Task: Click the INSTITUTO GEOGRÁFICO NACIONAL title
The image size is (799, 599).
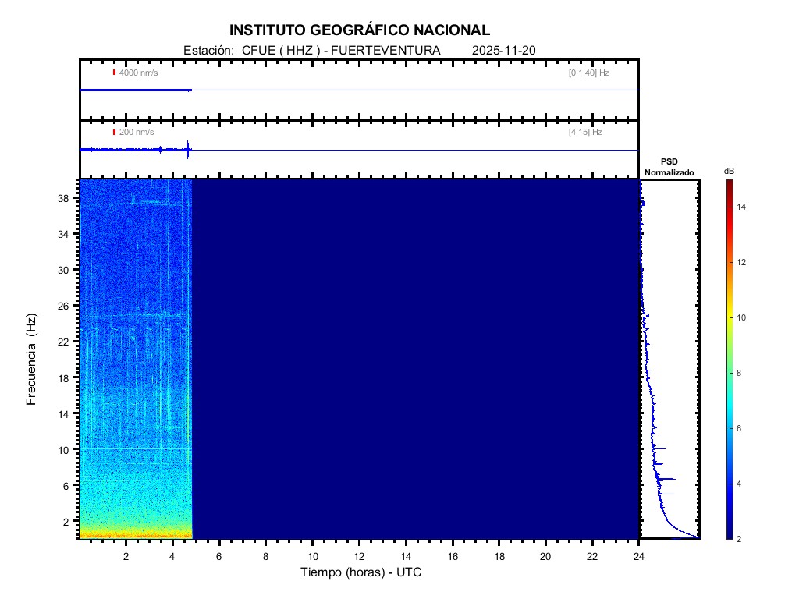Action: tap(360, 30)
